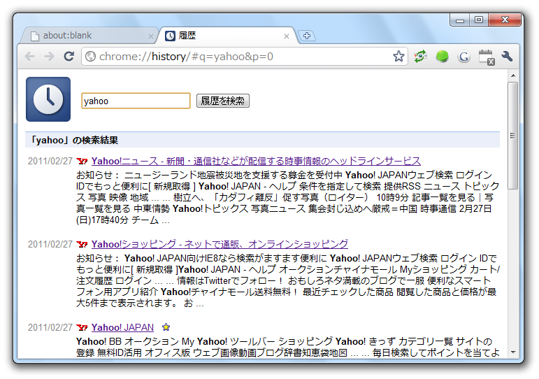Click the globe icon in address bar
Screen dimensions: 539x379
pos(90,56)
